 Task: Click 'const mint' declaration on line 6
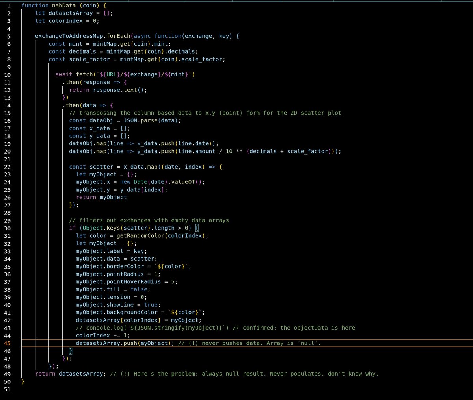click(65, 44)
